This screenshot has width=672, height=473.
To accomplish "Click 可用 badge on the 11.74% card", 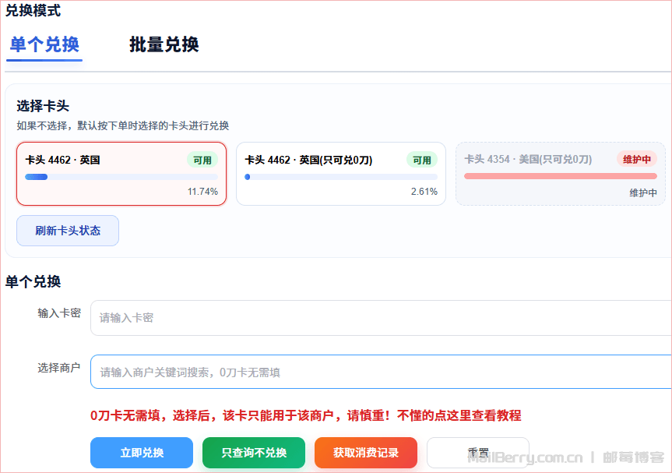I will [x=202, y=160].
